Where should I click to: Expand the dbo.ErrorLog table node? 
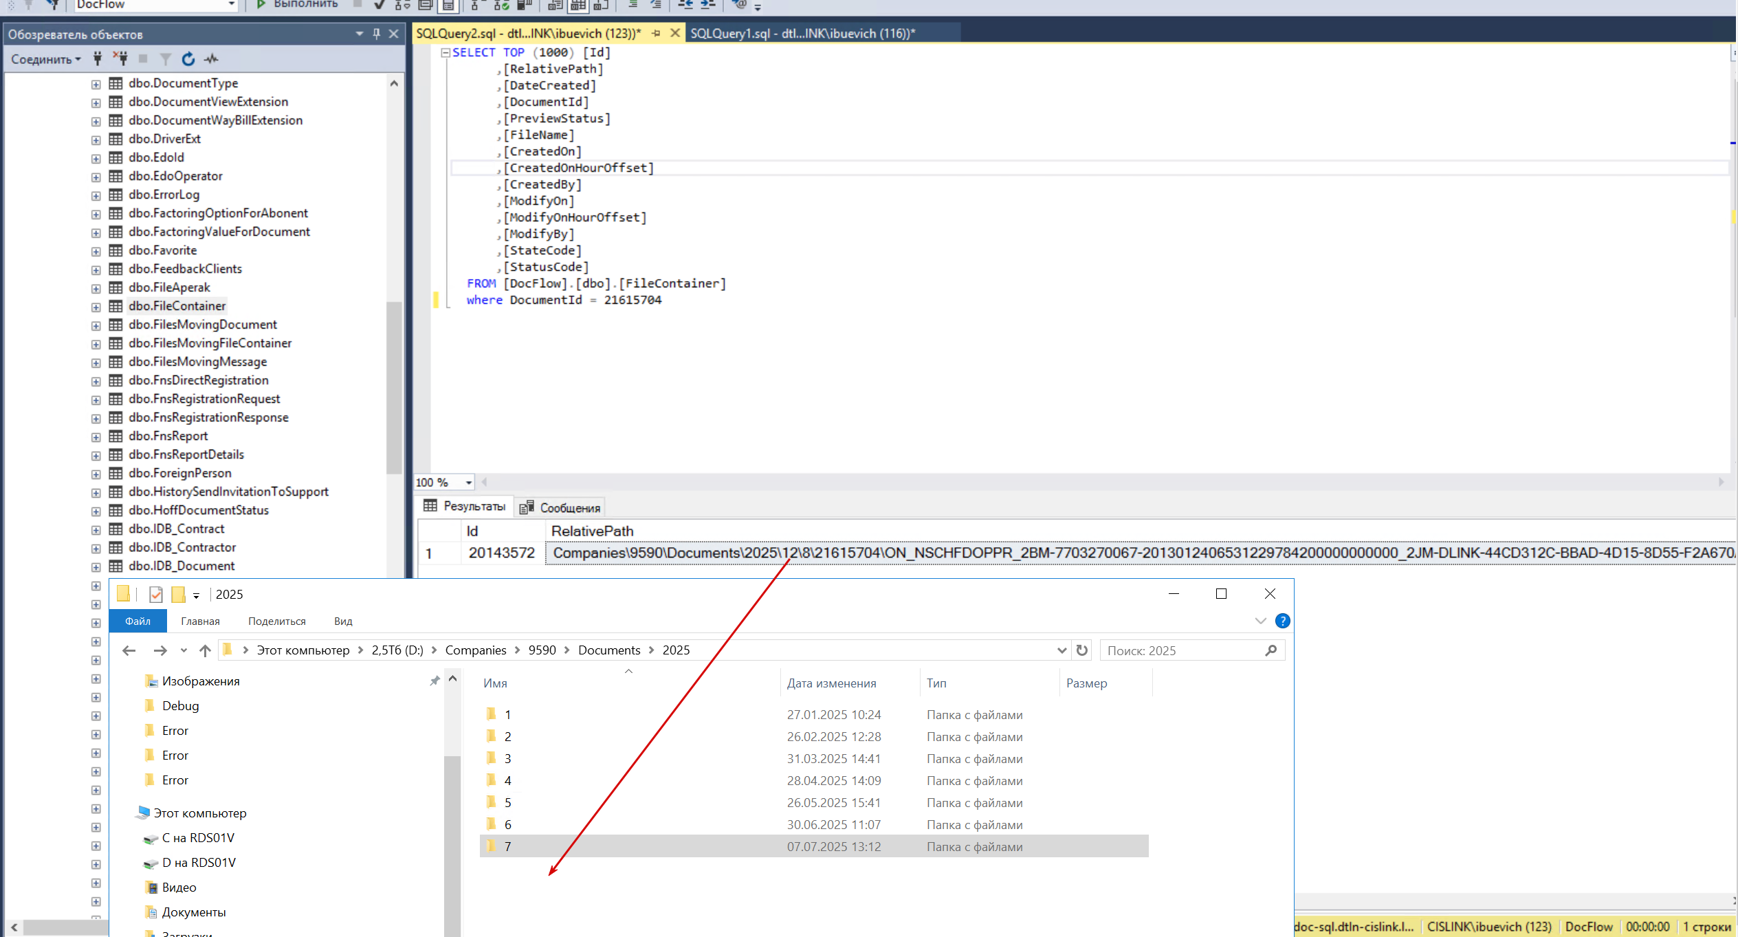(x=96, y=195)
